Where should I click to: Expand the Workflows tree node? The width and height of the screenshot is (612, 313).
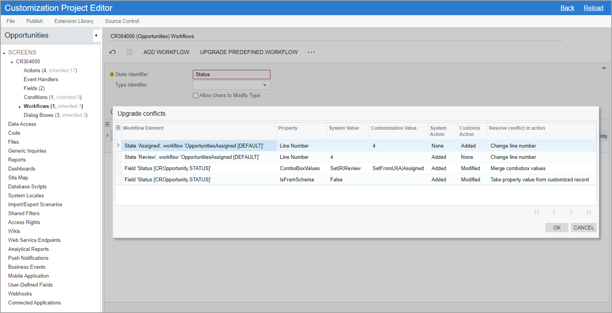[x=20, y=107]
